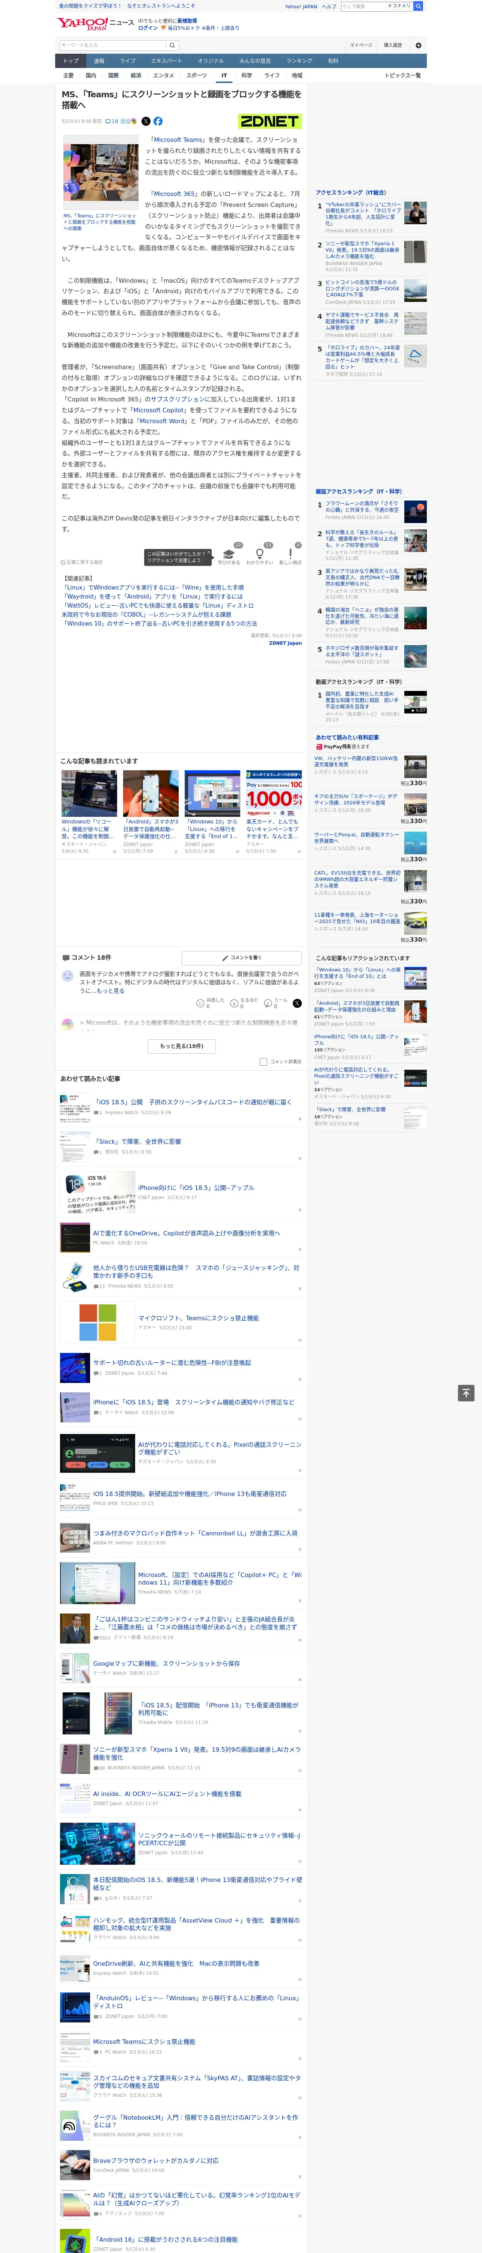
Task: Open the エンタメ category
Action: (x=164, y=75)
